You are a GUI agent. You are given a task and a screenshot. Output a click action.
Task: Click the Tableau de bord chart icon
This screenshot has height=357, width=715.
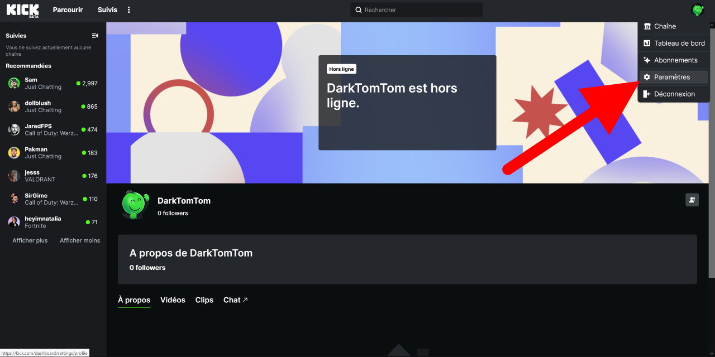click(x=647, y=44)
